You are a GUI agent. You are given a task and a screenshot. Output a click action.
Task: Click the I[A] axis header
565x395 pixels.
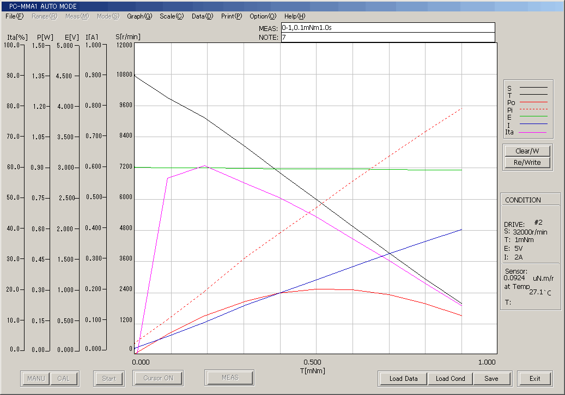click(x=92, y=38)
